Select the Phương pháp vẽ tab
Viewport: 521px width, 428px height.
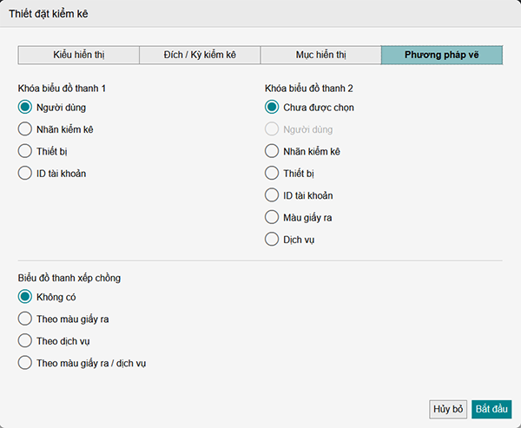(x=441, y=55)
